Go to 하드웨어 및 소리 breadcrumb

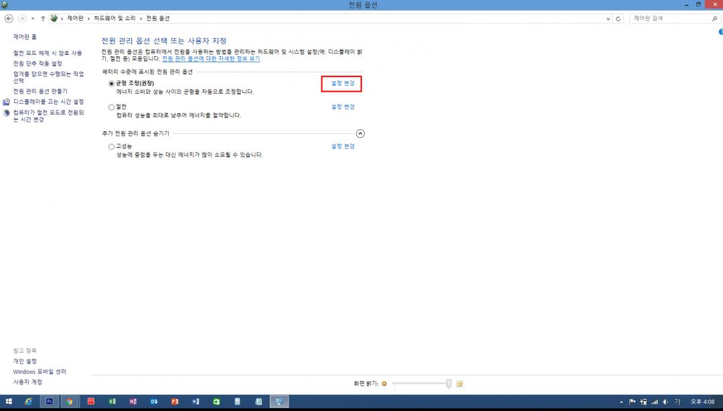click(114, 18)
